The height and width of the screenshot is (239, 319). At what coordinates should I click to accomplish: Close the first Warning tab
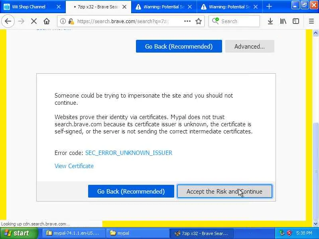click(190, 7)
